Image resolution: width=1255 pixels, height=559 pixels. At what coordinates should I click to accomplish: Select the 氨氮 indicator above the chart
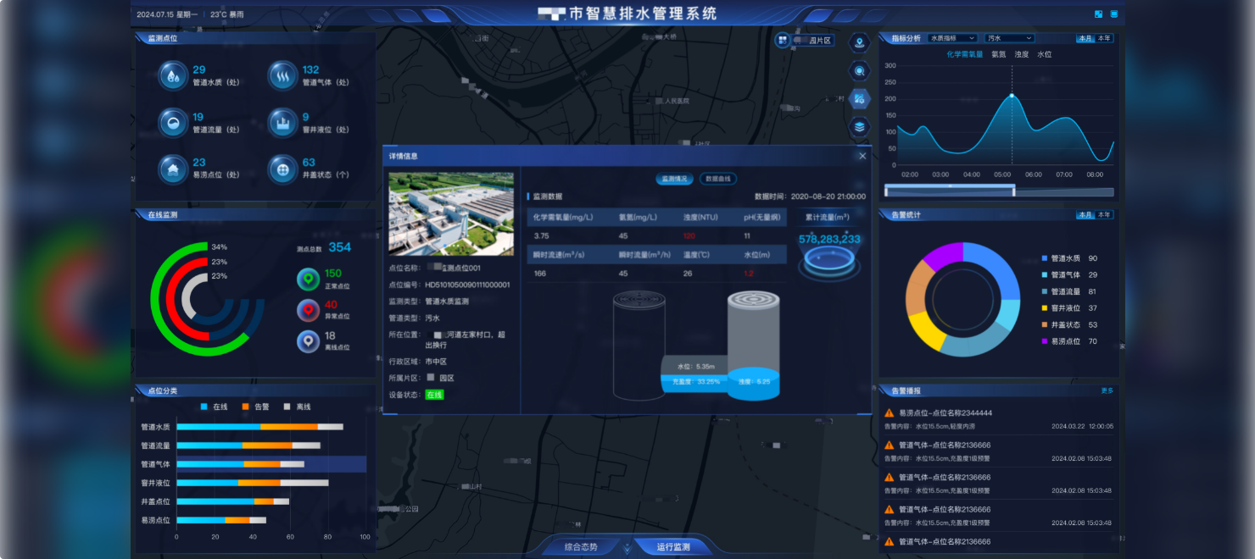[x=998, y=54]
